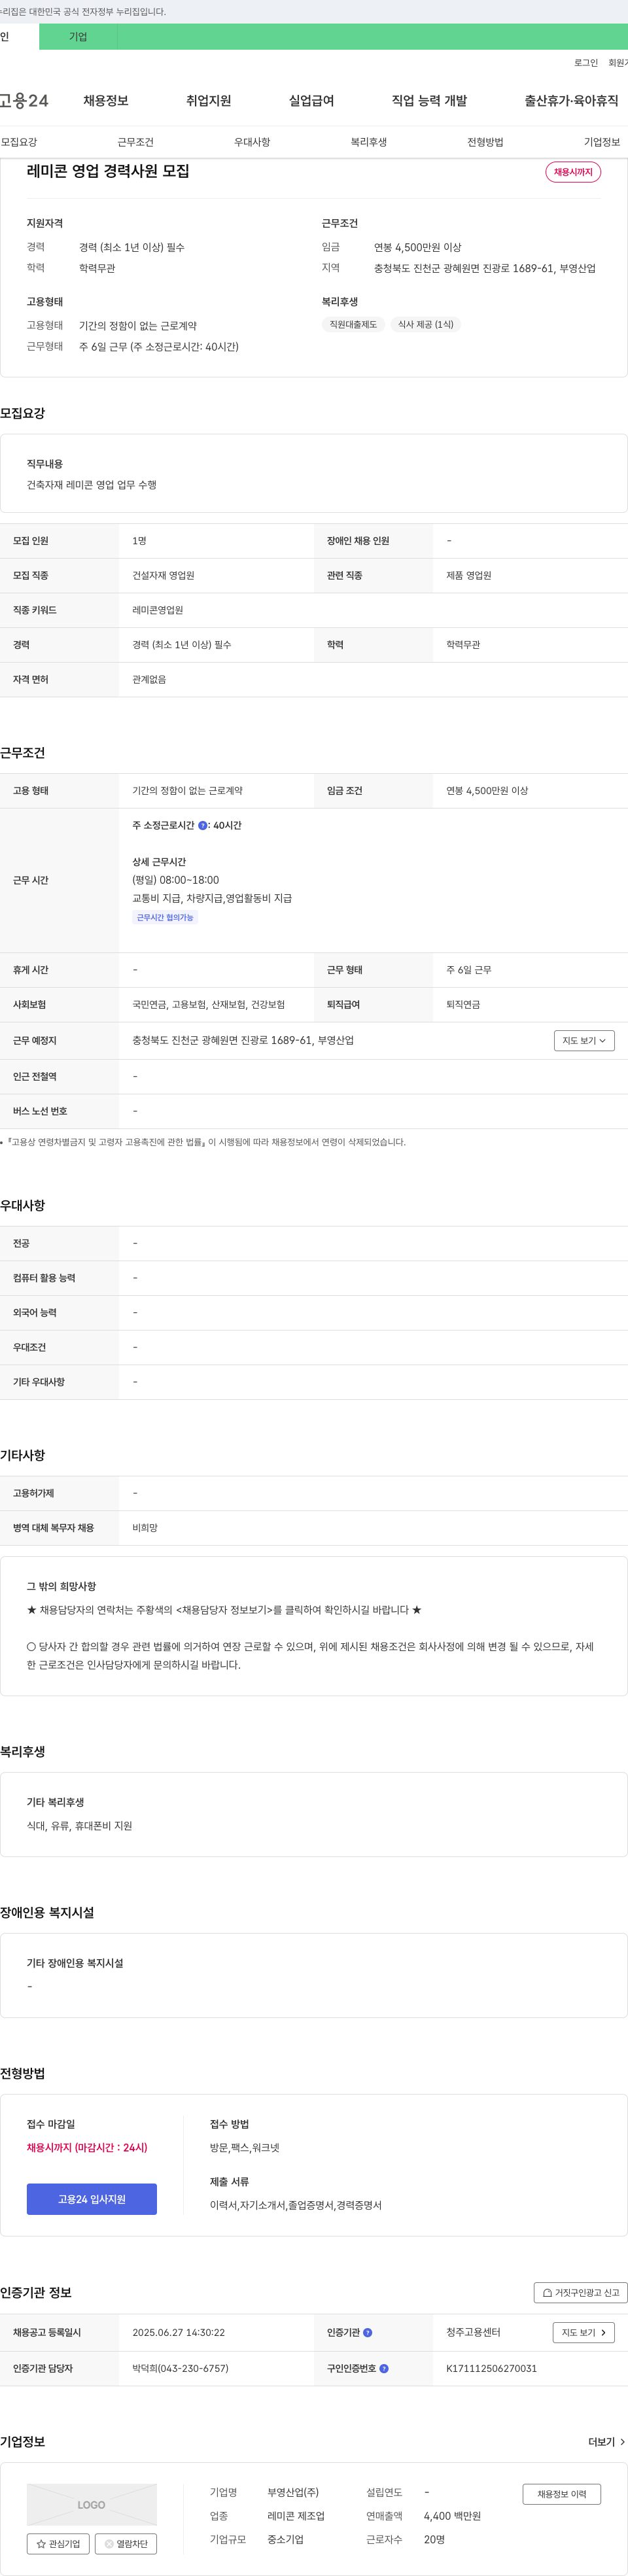This screenshot has width=628, height=2576.
Task: Select 2025.06.27 14:30:22 registration date
Action: 178,2332
